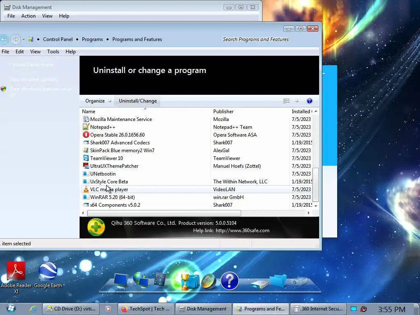
Task: Select the UltraUXThemePatcher icon
Action: click(86, 166)
